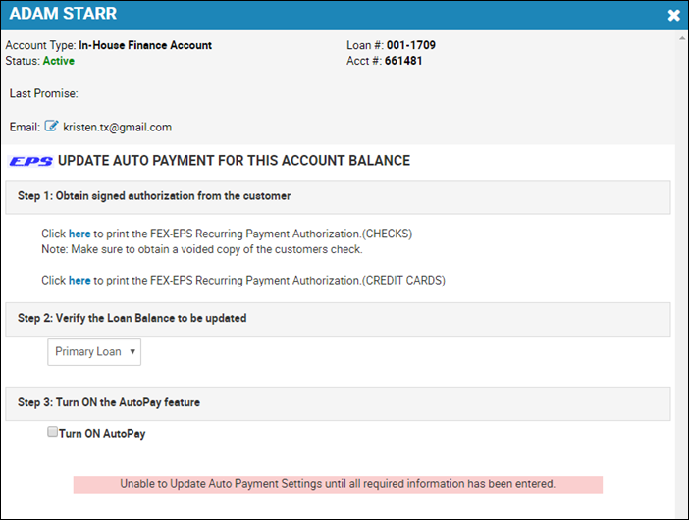The height and width of the screenshot is (520, 689).
Task: Open the Primary Loan dropdown
Action: 94,352
